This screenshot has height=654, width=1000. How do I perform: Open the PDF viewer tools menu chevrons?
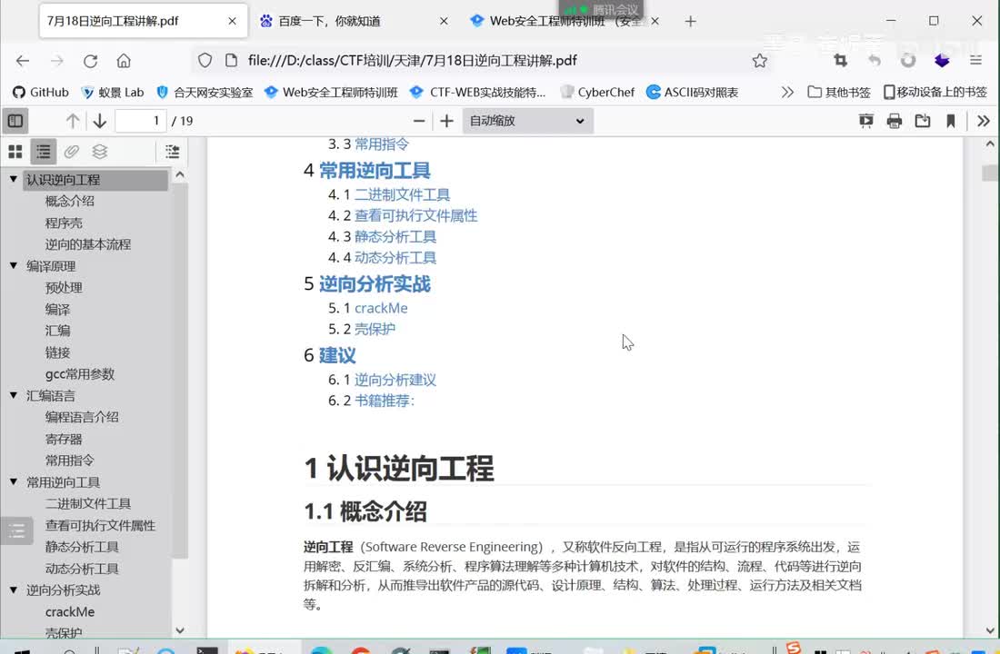[983, 121]
